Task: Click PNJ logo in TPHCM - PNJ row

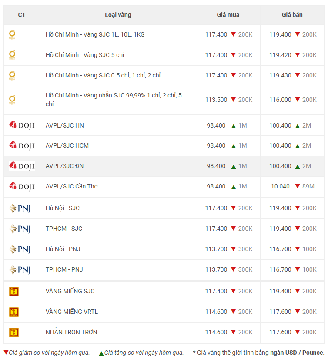Action: (20, 269)
